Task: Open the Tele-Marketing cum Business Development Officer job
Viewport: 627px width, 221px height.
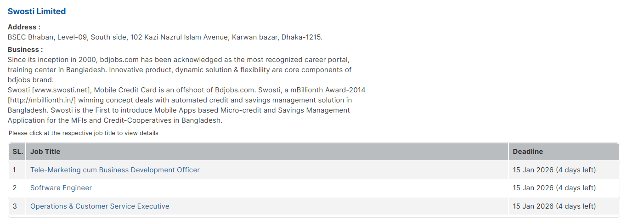Action: point(115,170)
